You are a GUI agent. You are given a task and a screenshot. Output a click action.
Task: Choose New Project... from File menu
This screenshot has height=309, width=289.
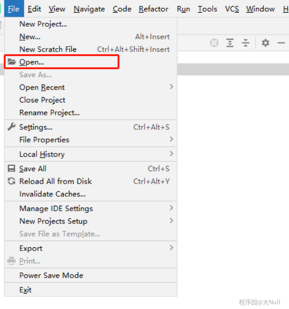[x=43, y=24]
